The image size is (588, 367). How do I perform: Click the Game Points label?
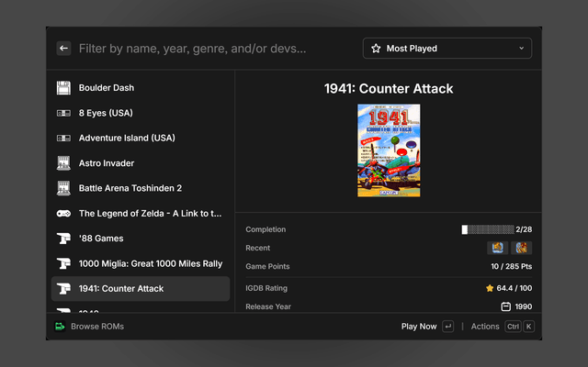[267, 266]
